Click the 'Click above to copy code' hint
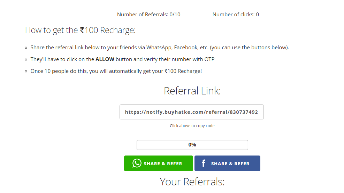The height and width of the screenshot is (193, 344). (x=192, y=126)
